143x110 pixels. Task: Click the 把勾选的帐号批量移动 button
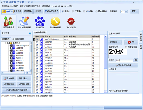tap(17, 90)
